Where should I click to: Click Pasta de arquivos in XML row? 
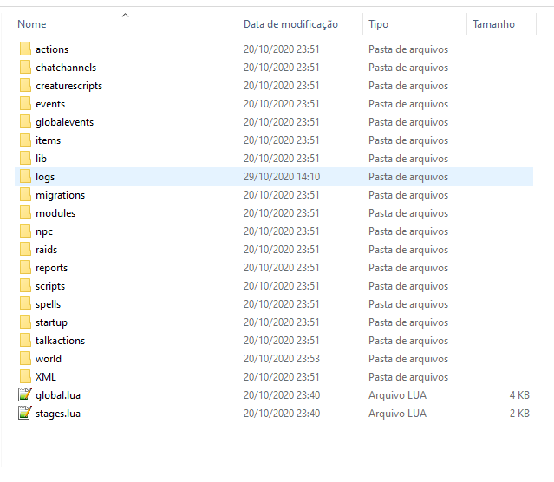408,377
